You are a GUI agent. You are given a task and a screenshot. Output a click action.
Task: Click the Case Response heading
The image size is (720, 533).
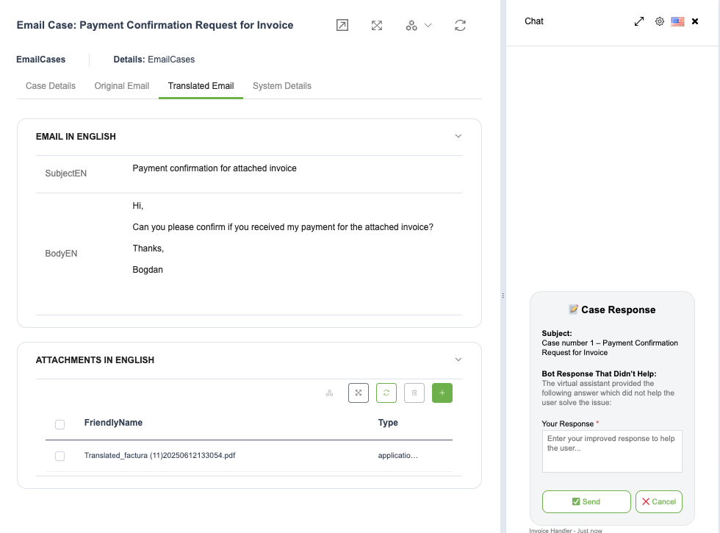pyautogui.click(x=612, y=310)
